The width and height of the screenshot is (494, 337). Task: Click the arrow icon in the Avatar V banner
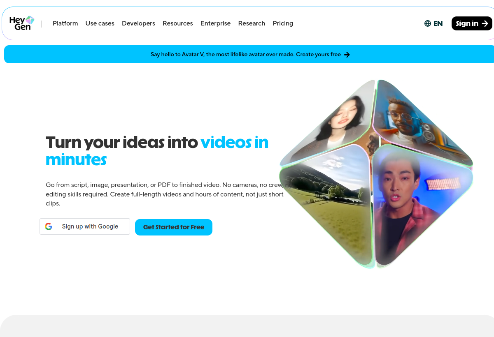coord(347,55)
